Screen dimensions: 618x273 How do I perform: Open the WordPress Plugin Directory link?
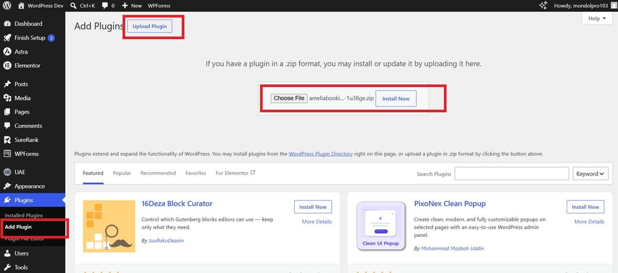pos(321,154)
